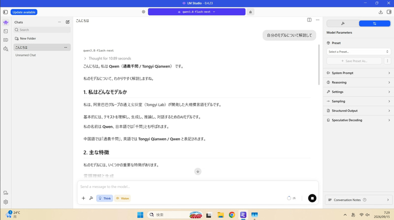The image size is (394, 220).
Task: Toggle the right sidebar panel icon
Action: coord(389,12)
